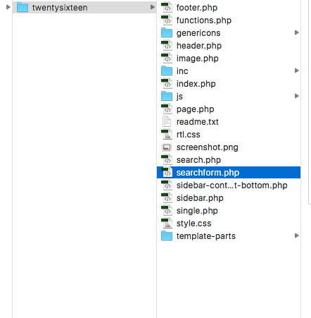Click the header.php file icon
This screenshot has height=318, width=311.
tap(167, 45)
